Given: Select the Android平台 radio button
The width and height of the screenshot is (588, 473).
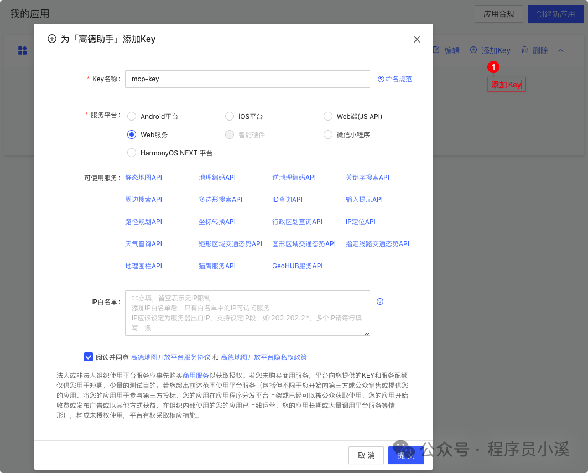Looking at the screenshot, I should 132,116.
